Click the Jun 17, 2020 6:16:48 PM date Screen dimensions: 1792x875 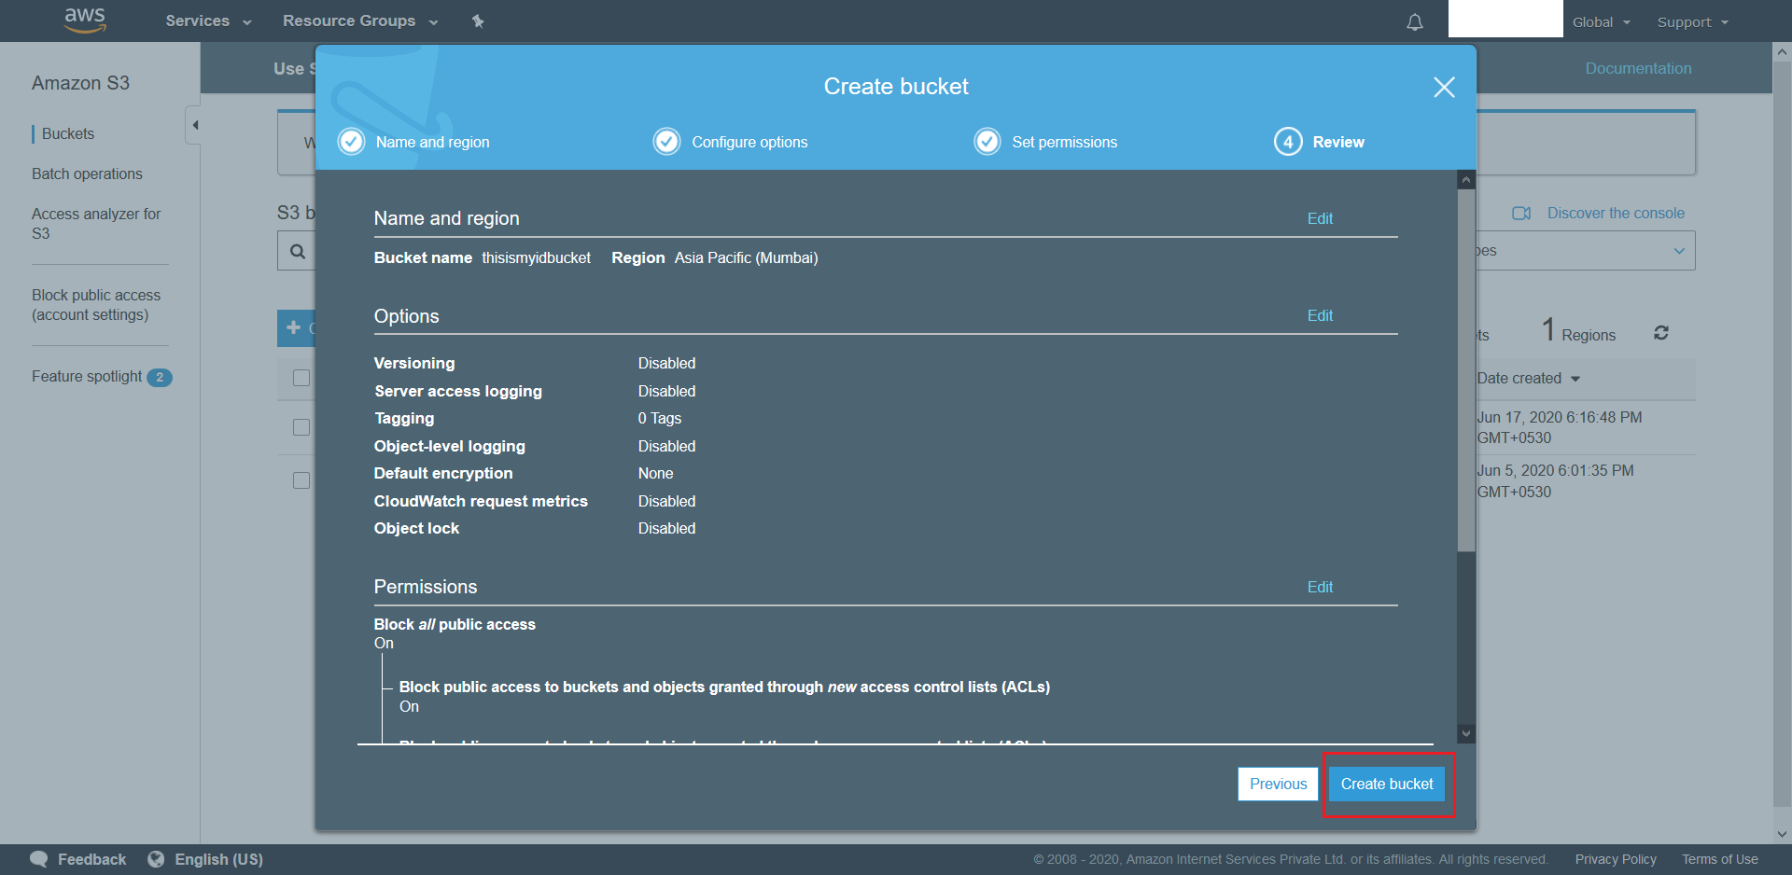1560,427
